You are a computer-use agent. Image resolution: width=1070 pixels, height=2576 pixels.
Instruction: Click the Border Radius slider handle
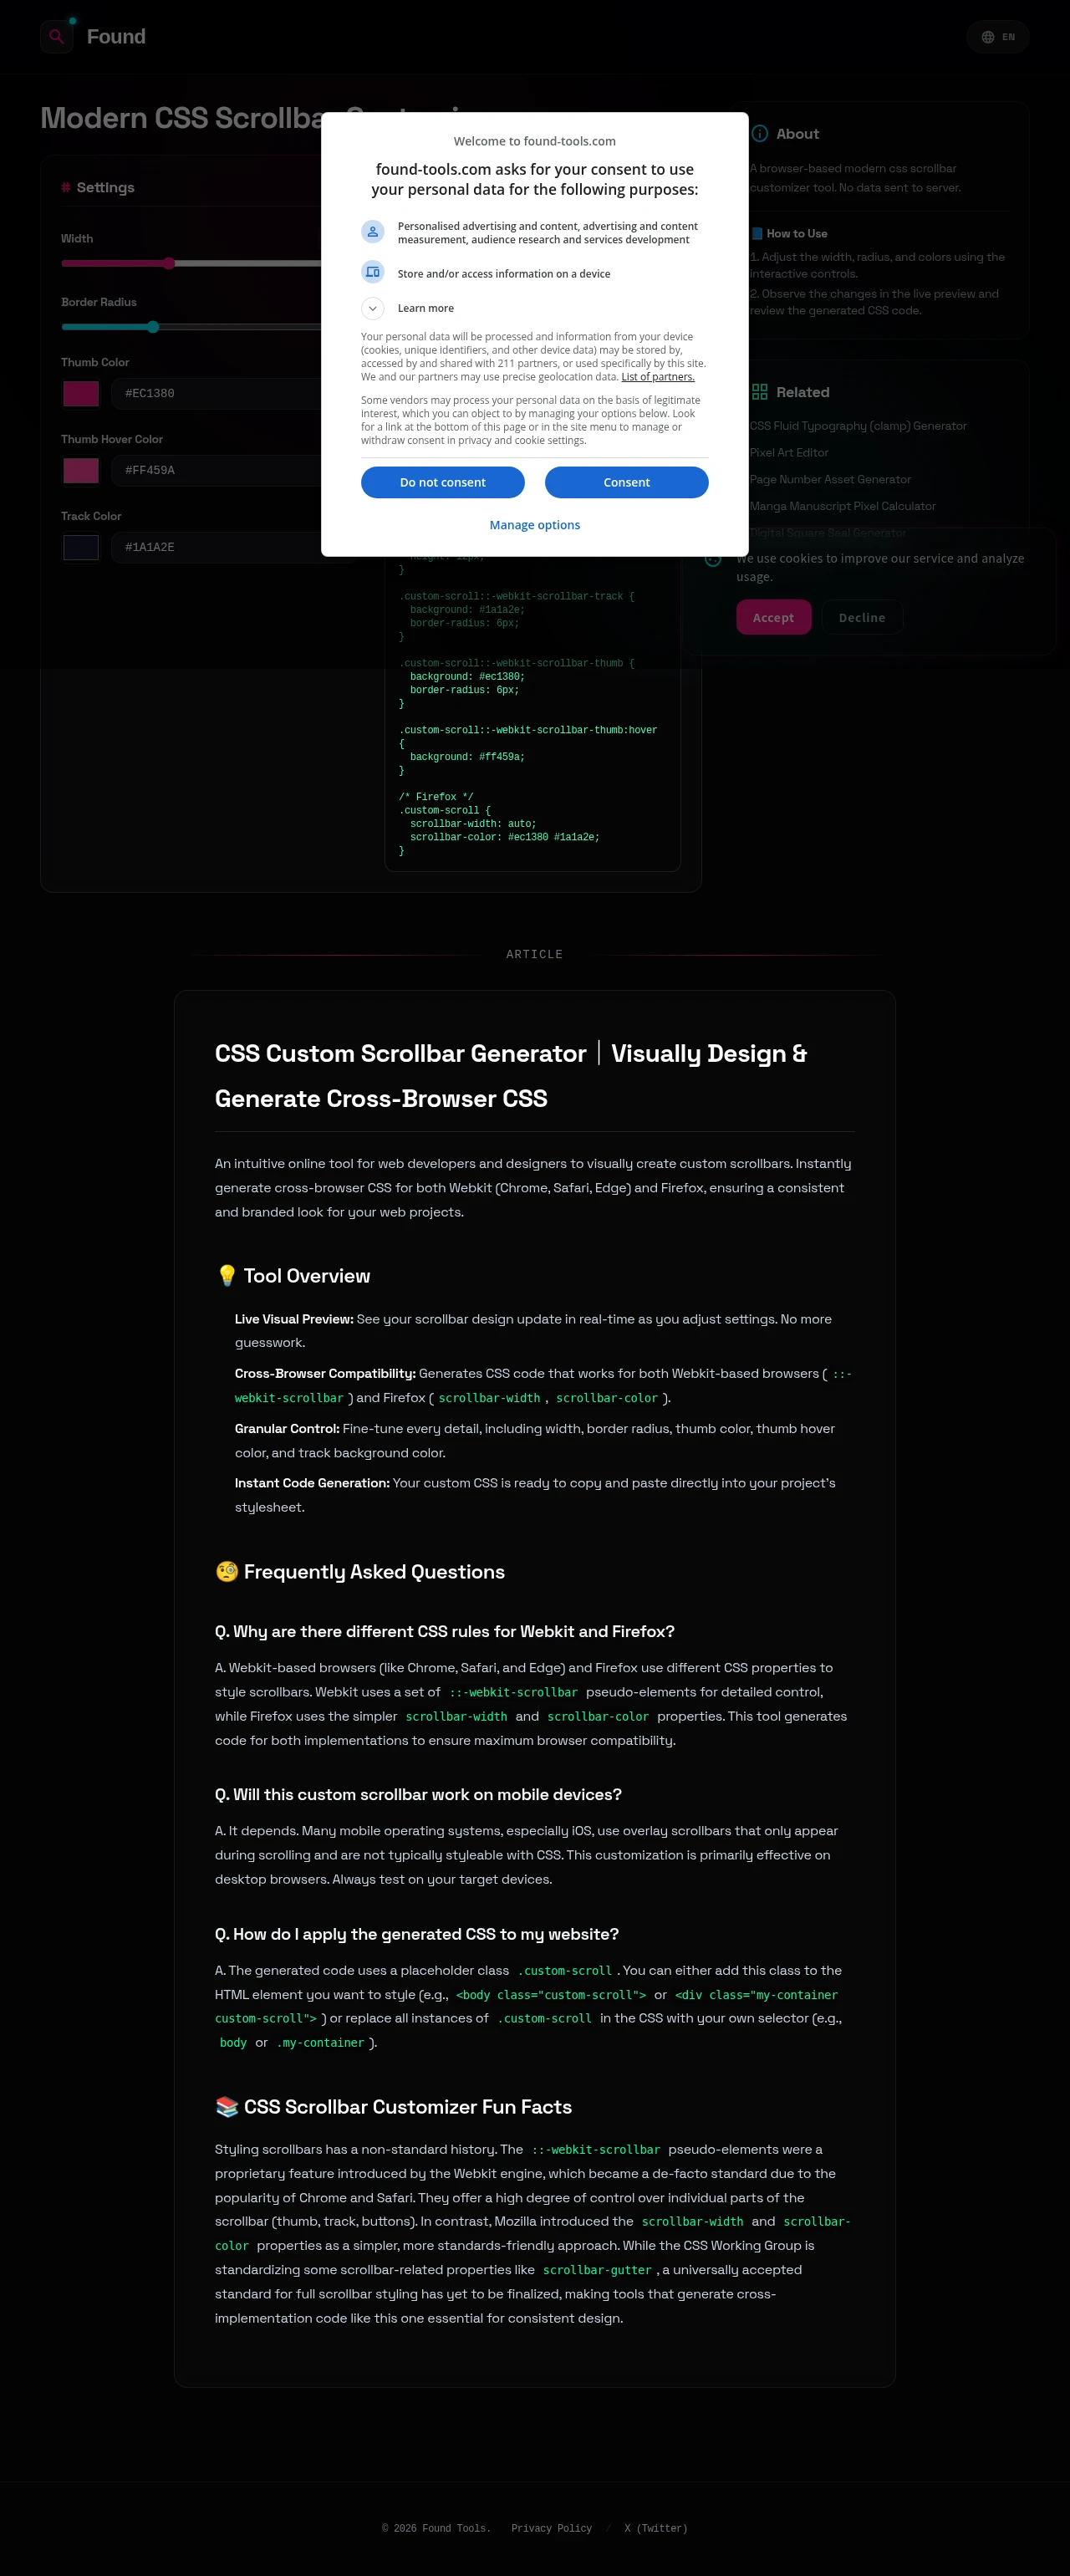click(x=153, y=327)
